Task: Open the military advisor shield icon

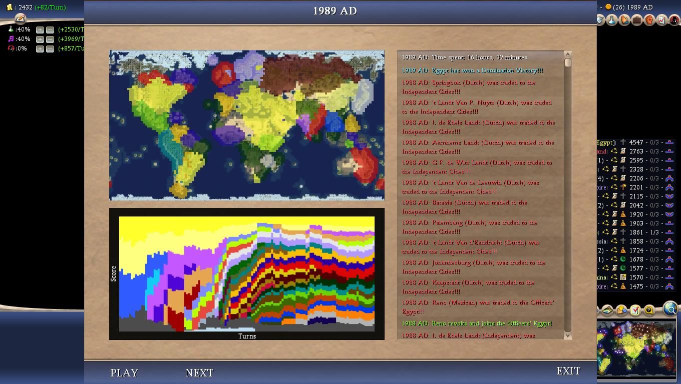Action: tap(600, 20)
